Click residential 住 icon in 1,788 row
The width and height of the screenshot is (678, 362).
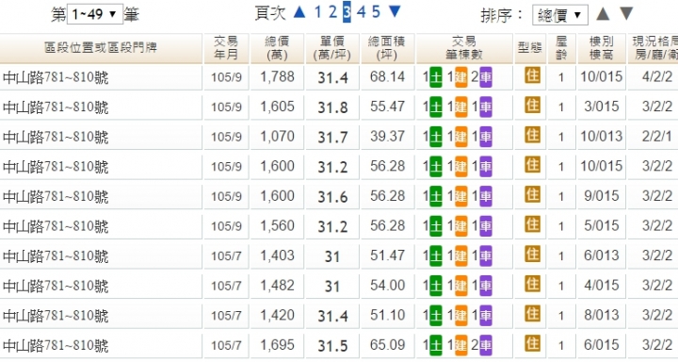pos(532,75)
